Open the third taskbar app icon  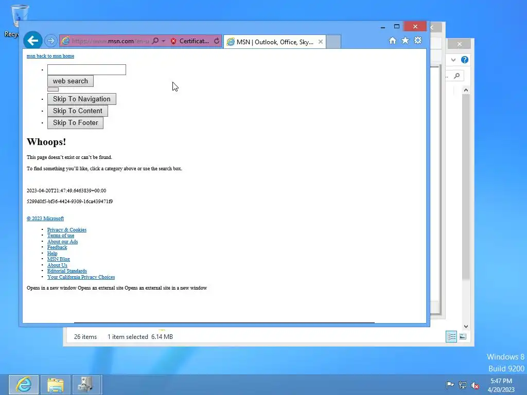click(x=86, y=385)
